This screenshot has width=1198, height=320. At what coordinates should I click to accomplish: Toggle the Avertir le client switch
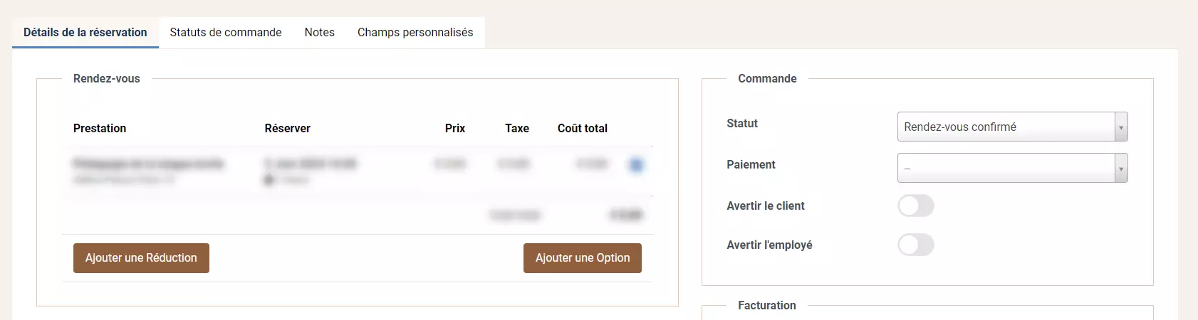click(915, 206)
